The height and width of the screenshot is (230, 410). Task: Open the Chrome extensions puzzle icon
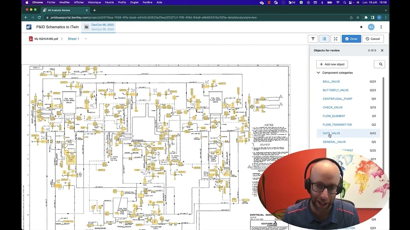366,18
